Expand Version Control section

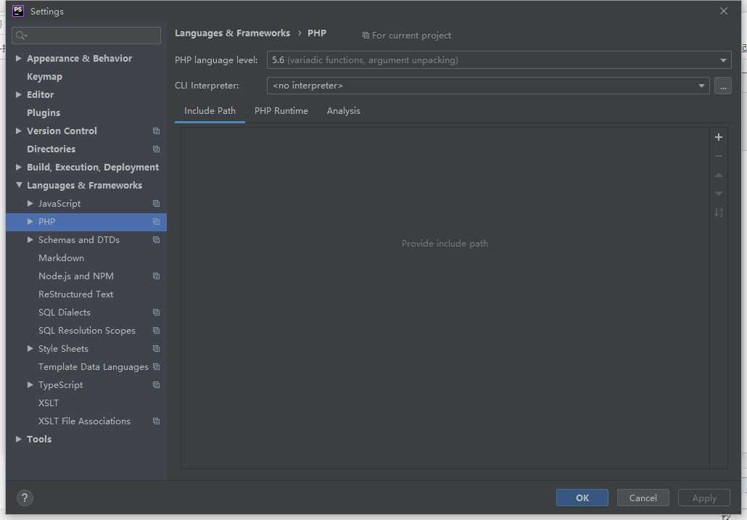[19, 131]
